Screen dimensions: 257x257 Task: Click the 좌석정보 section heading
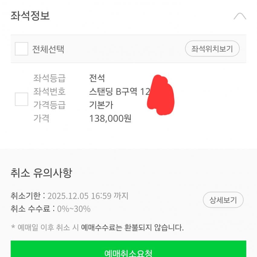point(30,16)
